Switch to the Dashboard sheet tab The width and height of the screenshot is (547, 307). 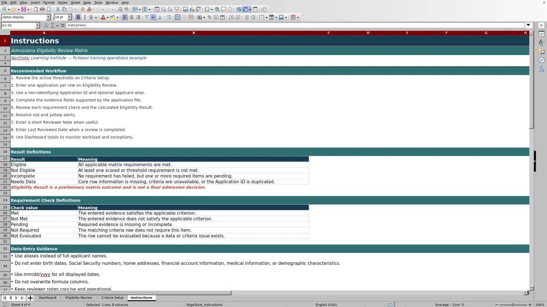coord(47,298)
